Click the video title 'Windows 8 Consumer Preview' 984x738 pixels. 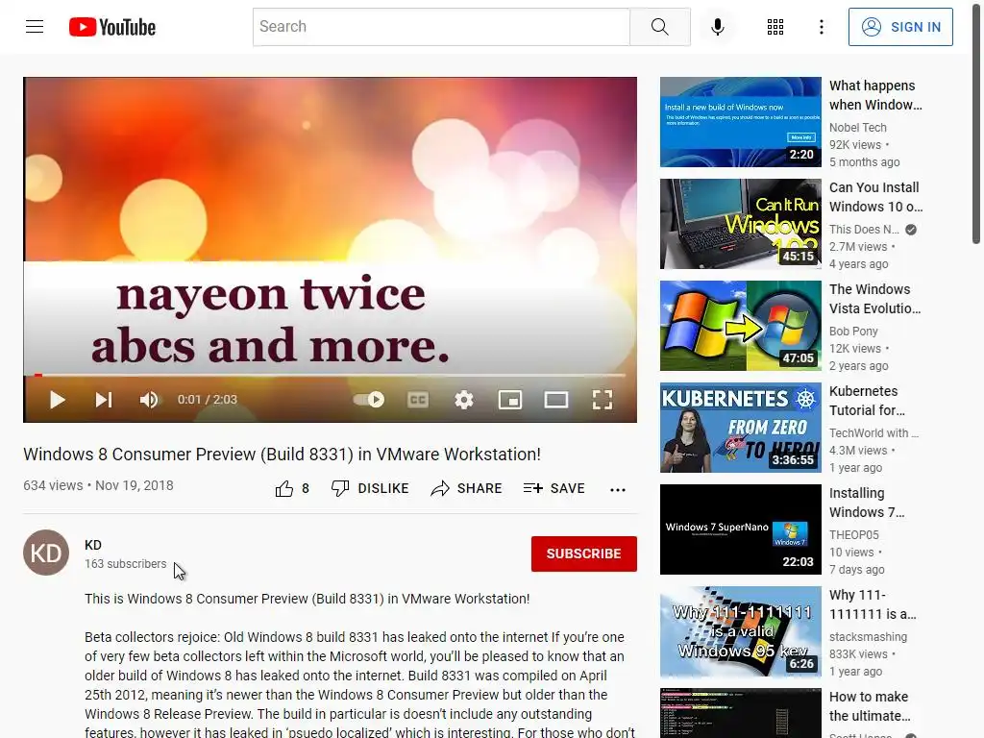[282, 455]
